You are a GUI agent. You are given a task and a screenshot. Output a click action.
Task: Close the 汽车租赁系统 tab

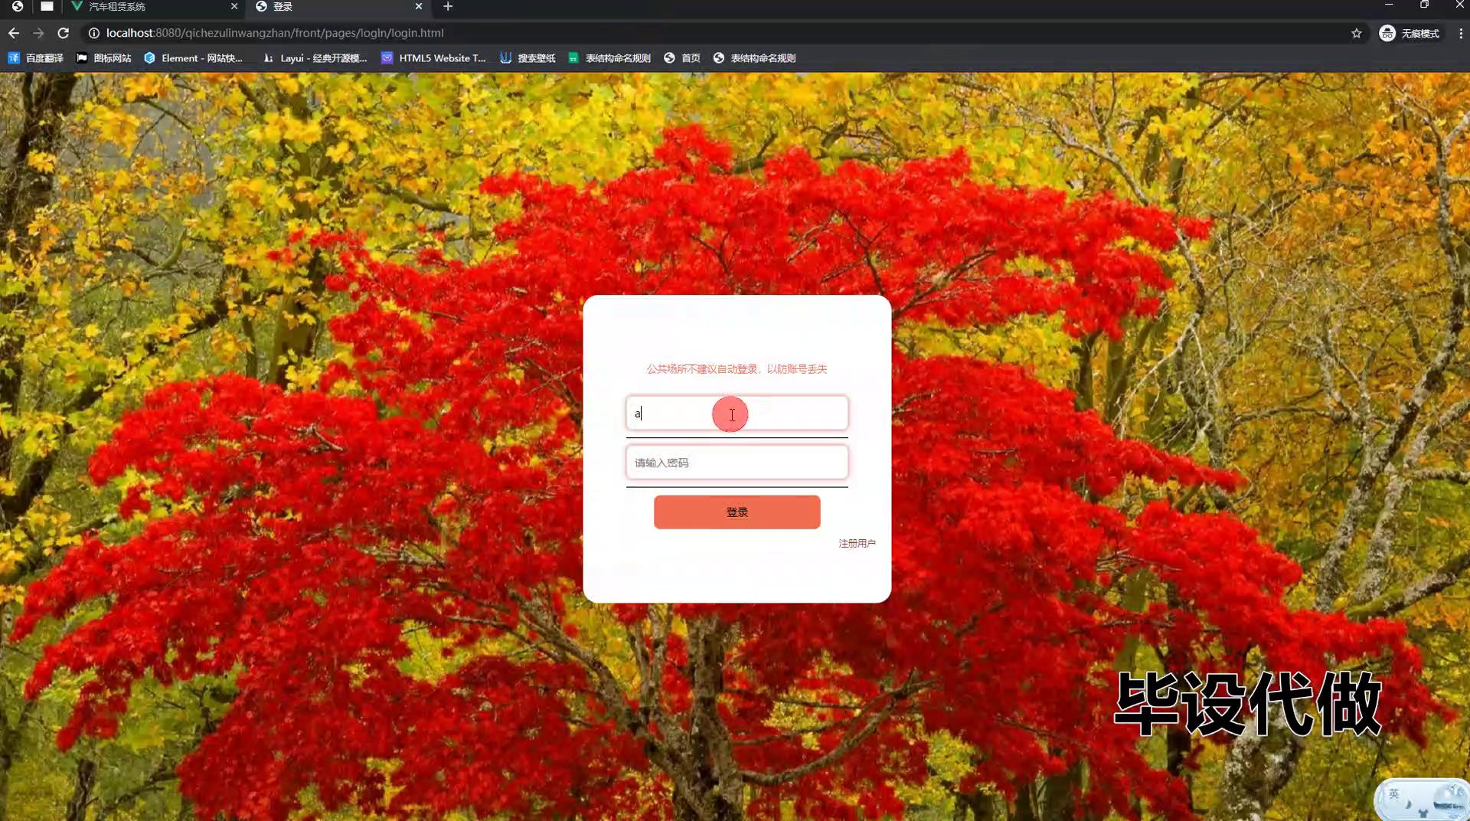(x=234, y=6)
